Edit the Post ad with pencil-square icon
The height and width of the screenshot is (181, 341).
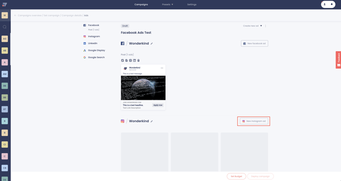pyautogui.click(x=122, y=60)
